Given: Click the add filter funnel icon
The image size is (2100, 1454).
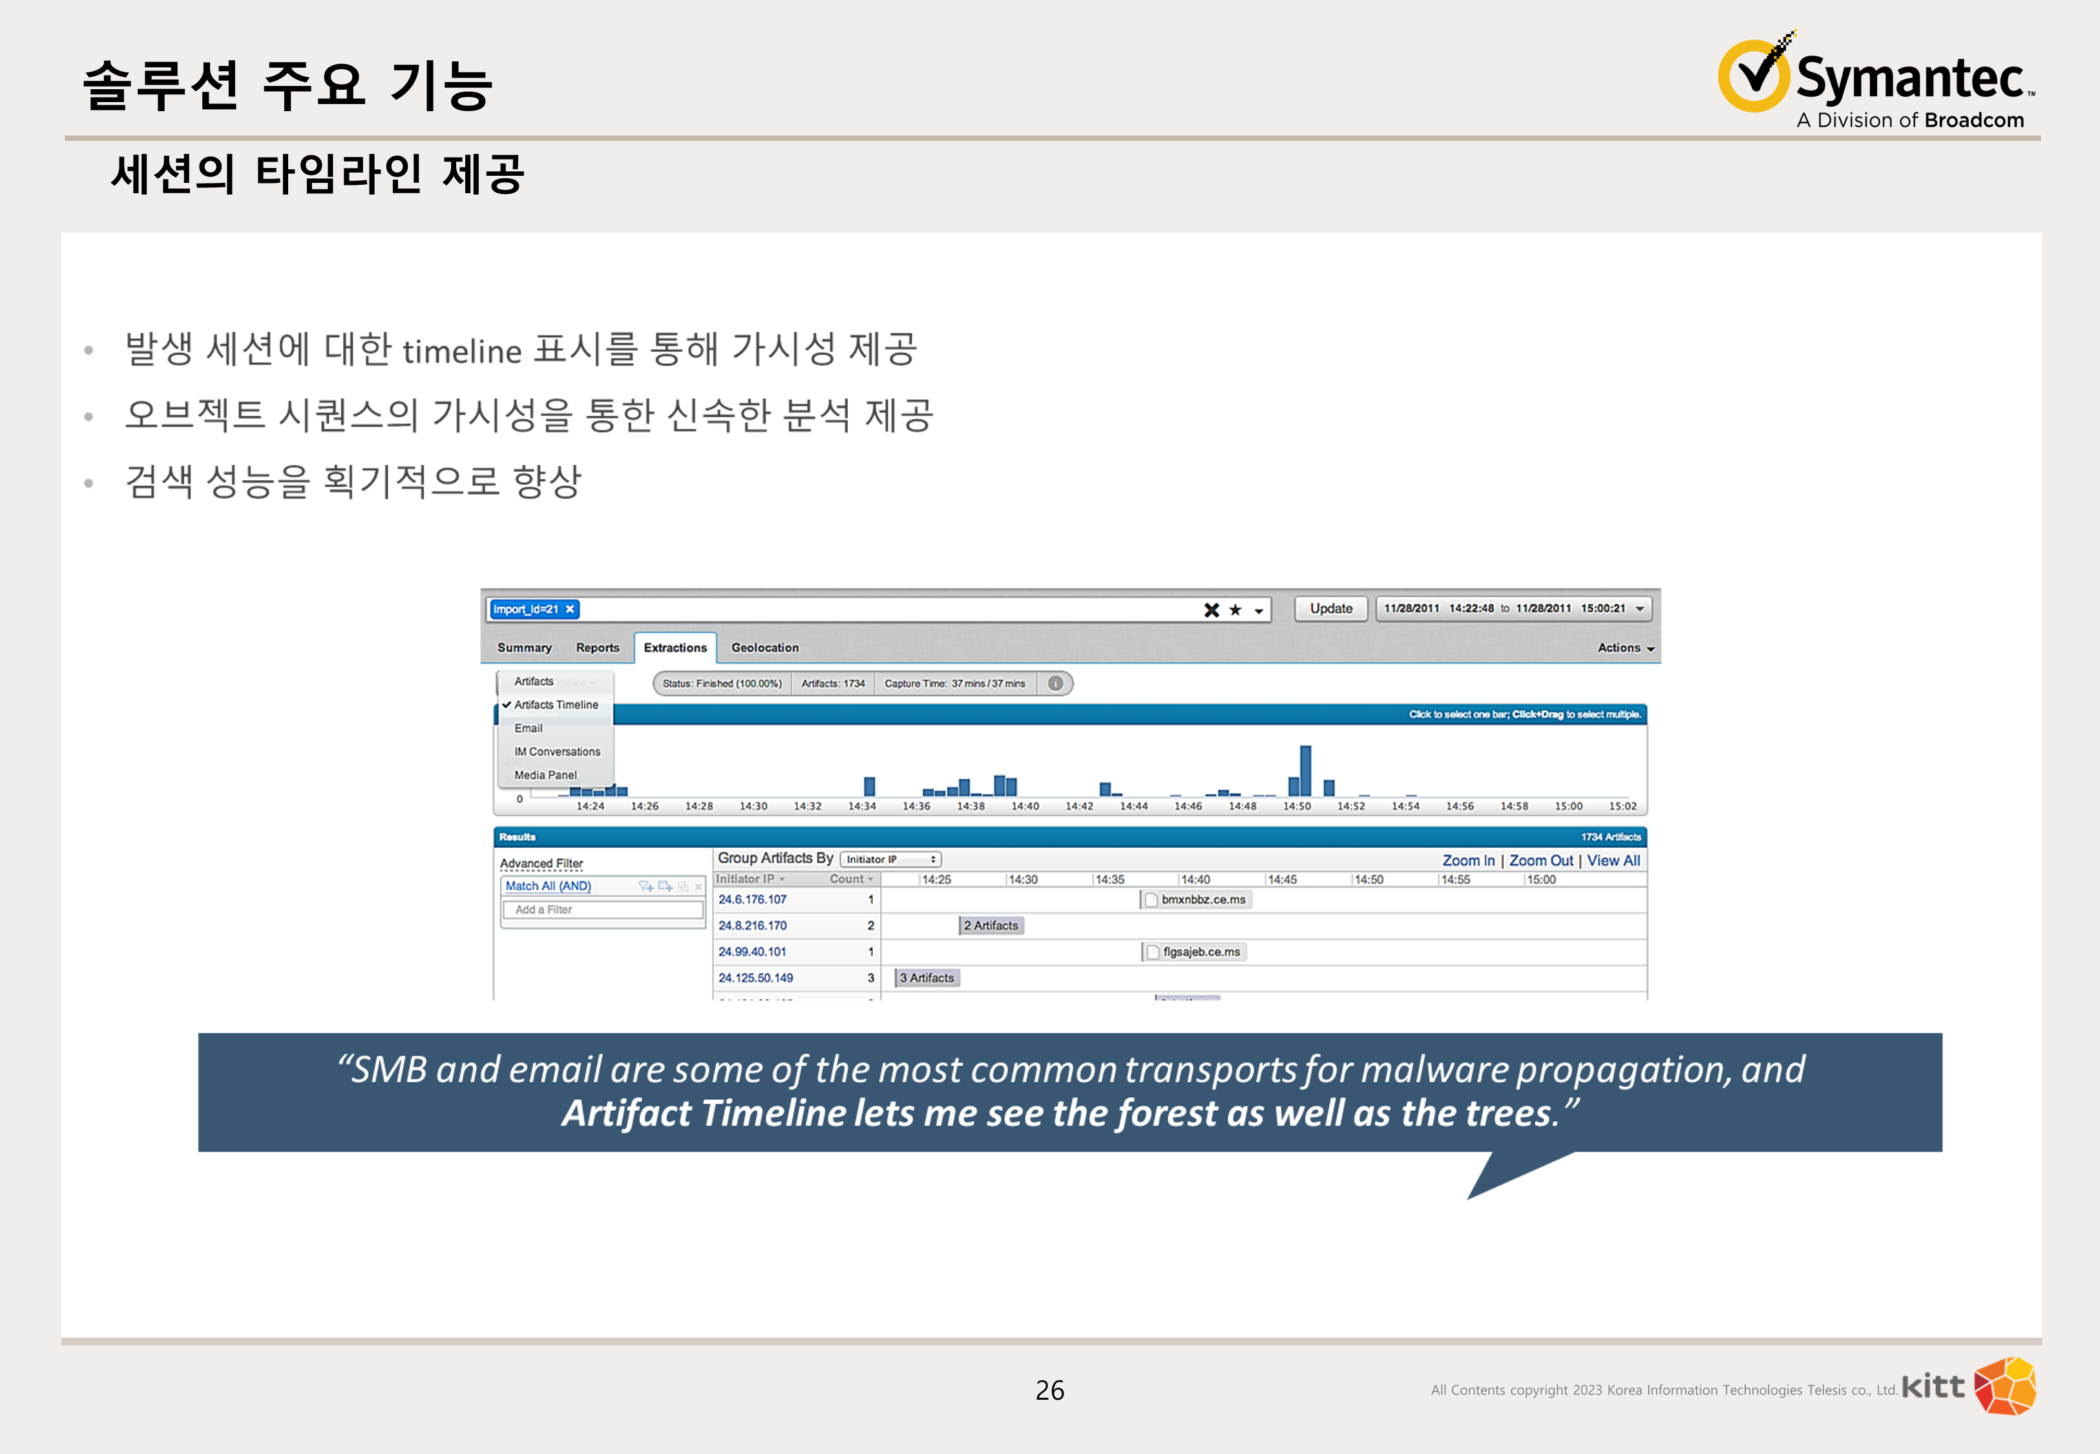Looking at the screenshot, I should (x=646, y=885).
